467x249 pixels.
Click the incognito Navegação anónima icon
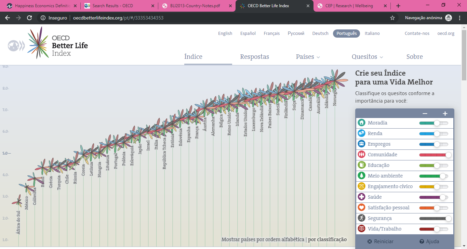449,18
